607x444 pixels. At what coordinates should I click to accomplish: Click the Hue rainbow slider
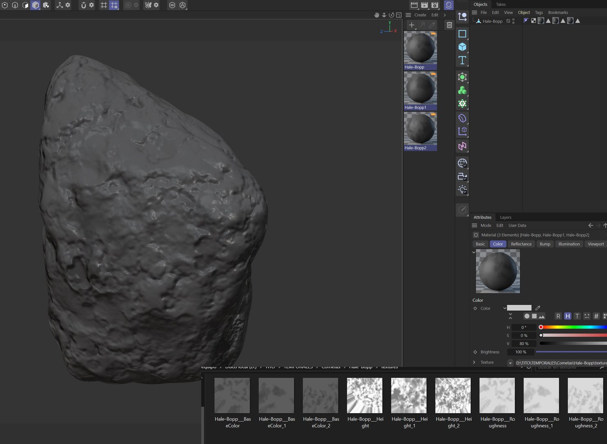point(573,327)
